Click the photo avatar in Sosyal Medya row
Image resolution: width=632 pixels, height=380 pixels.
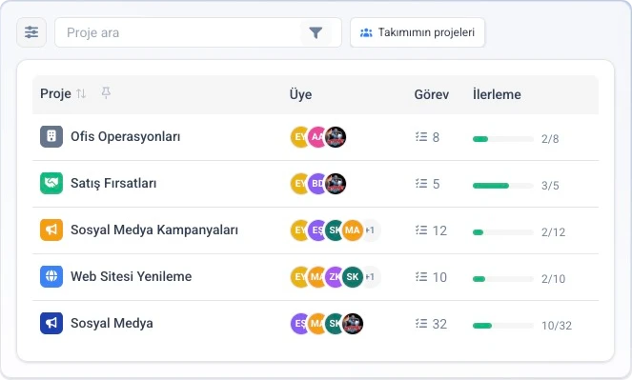353,324
